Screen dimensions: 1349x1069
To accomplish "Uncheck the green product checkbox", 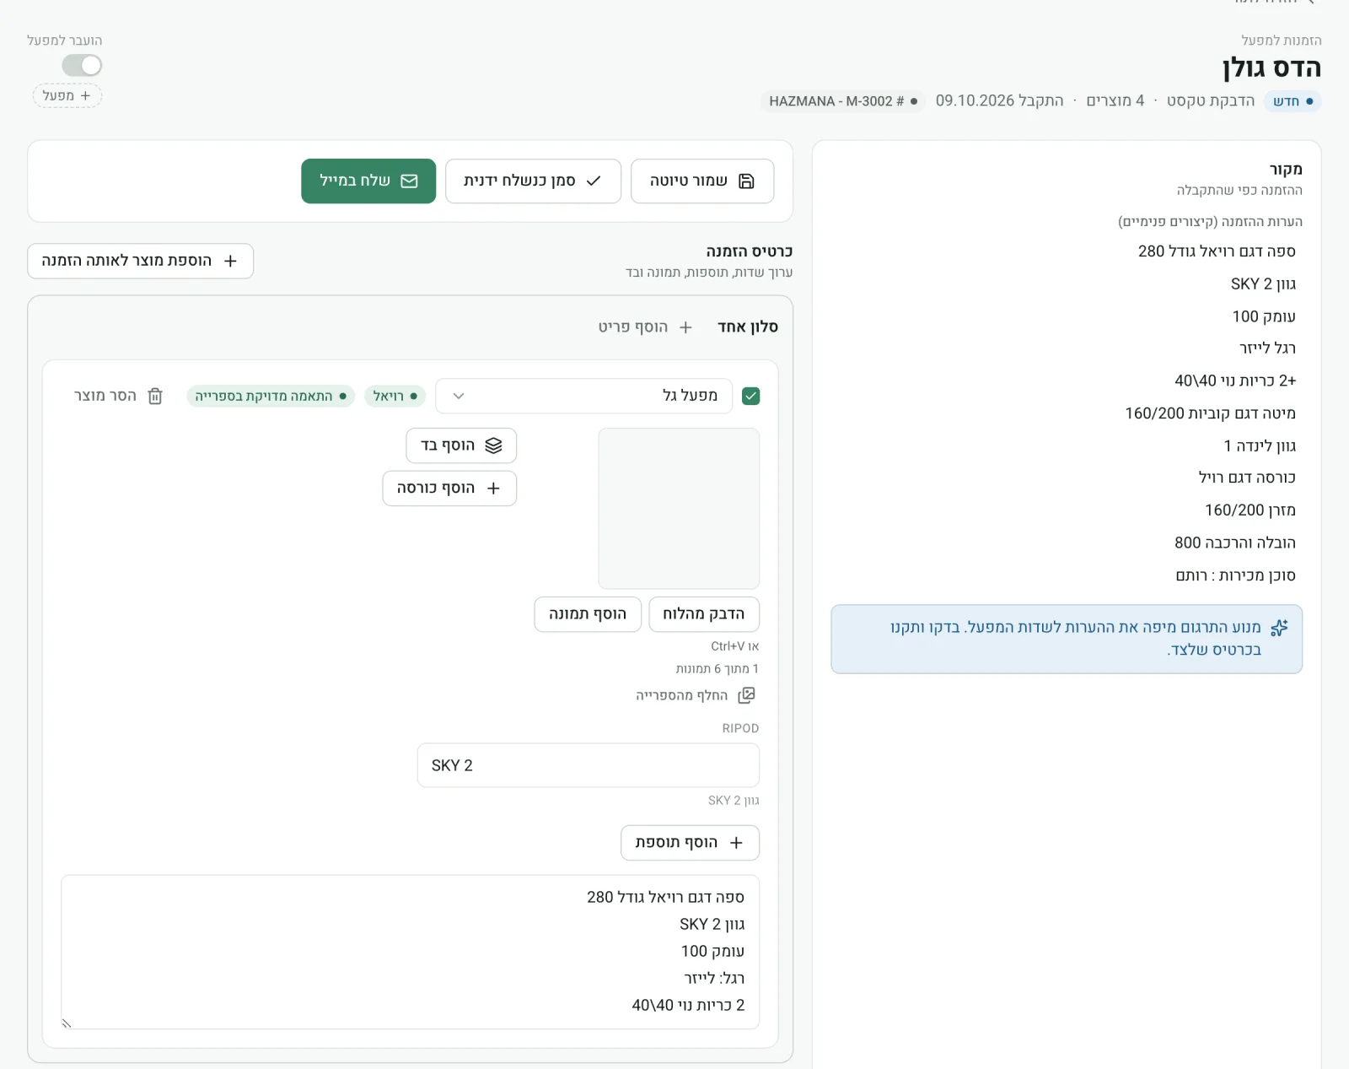I will tap(750, 396).
